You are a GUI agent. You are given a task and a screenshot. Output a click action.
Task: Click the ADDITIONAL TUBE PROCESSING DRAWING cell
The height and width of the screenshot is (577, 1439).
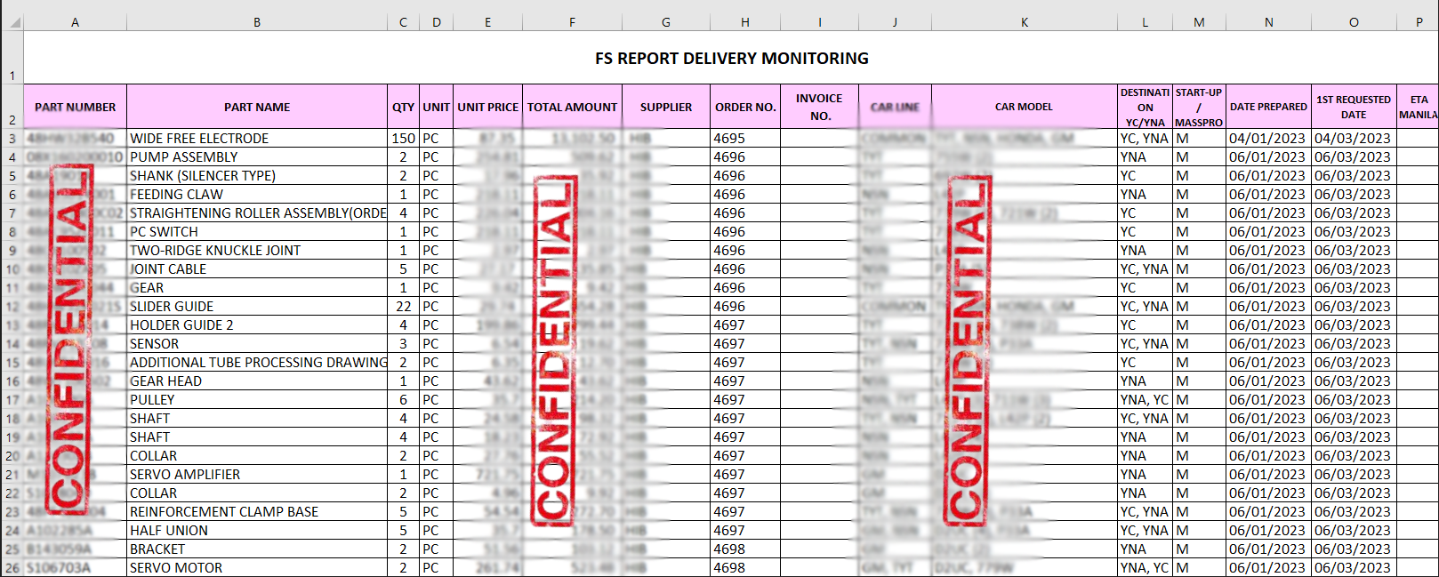click(x=257, y=363)
